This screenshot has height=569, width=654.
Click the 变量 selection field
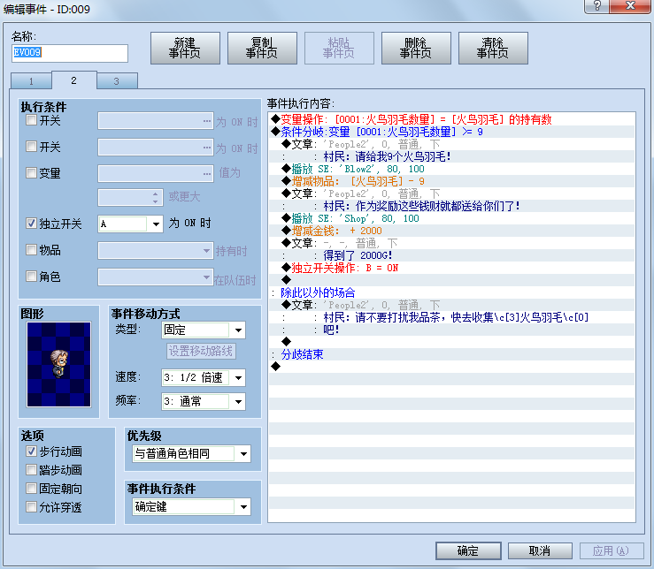tap(156, 174)
